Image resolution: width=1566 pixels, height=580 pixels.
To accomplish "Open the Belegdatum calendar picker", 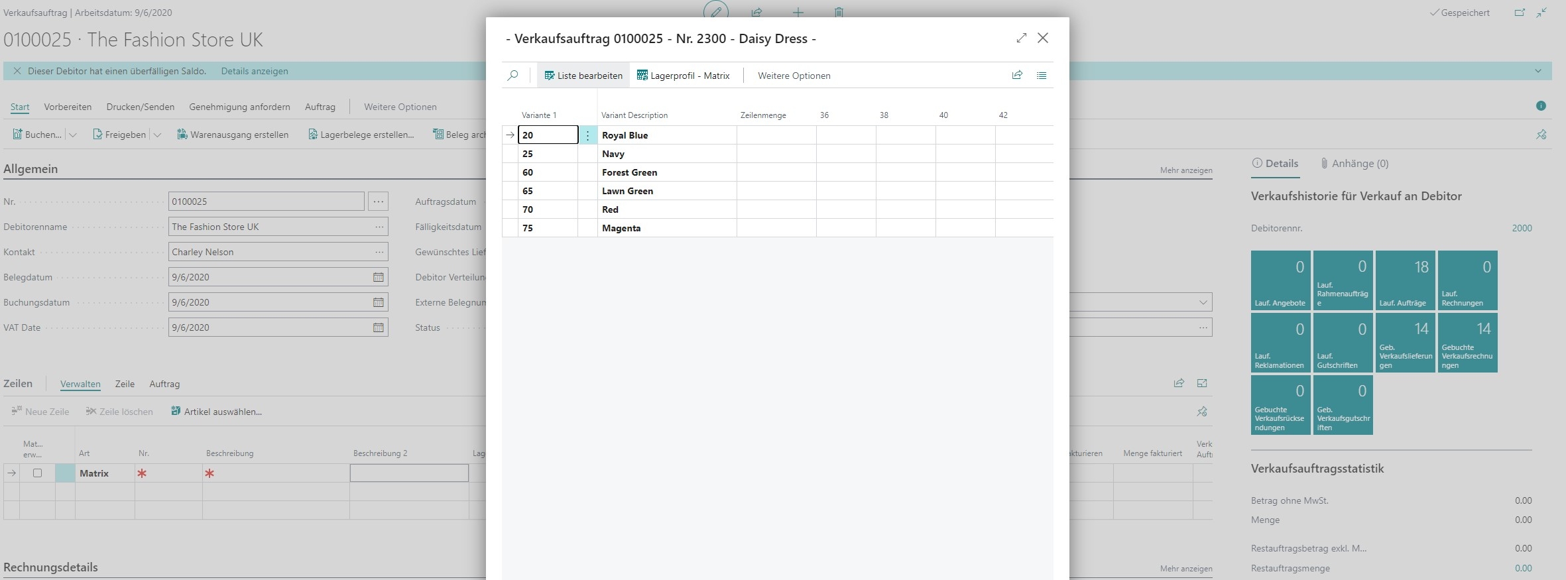I will [x=378, y=277].
